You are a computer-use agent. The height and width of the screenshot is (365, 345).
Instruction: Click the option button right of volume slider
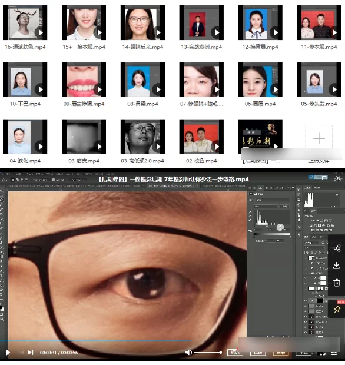click(235, 353)
